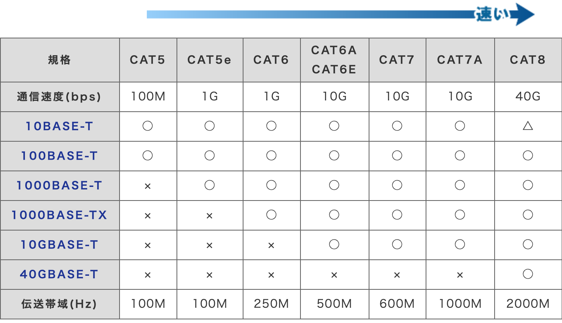Click the blue 速い speed arrow
This screenshot has height=323, width=562.
point(341,14)
